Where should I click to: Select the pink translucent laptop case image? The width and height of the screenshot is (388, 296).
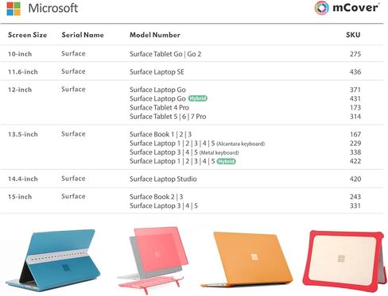pos(153,259)
